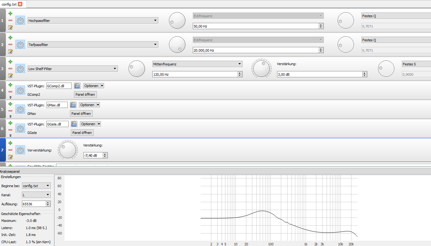Open the Tiefpassfilter type dropdown
This screenshot has height=246, width=431.
tap(93, 44)
